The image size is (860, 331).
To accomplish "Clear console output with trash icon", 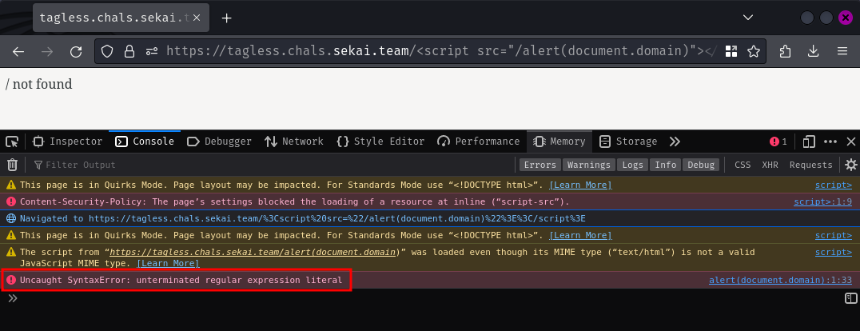I will 12,165.
